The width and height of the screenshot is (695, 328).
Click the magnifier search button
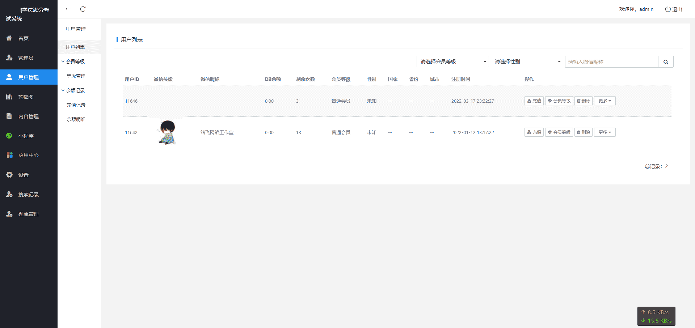pos(666,62)
